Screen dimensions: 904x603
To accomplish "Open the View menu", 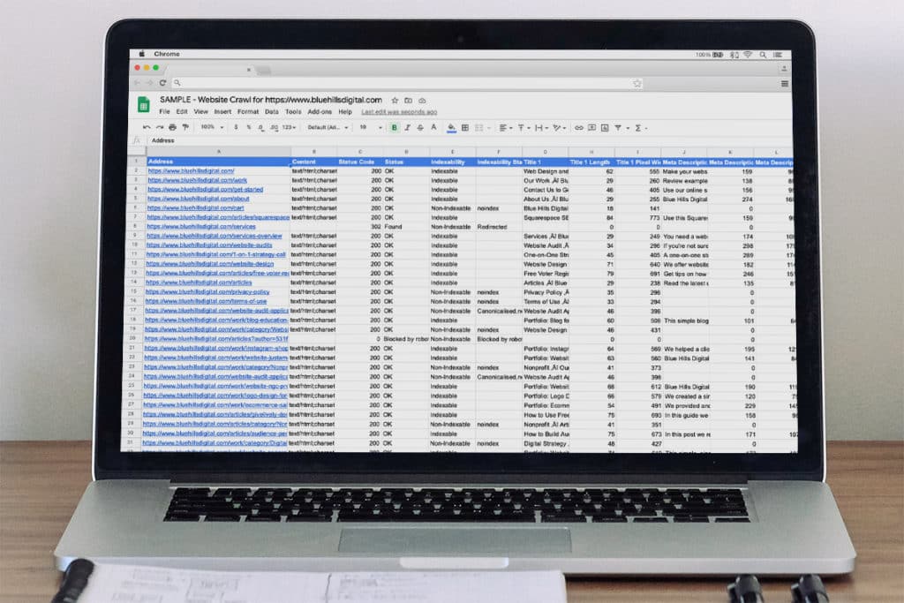I will tap(200, 112).
